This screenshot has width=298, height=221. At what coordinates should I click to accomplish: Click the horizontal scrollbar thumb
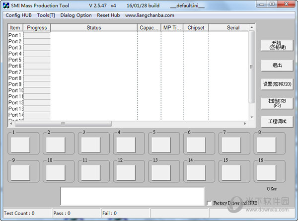point(63,124)
